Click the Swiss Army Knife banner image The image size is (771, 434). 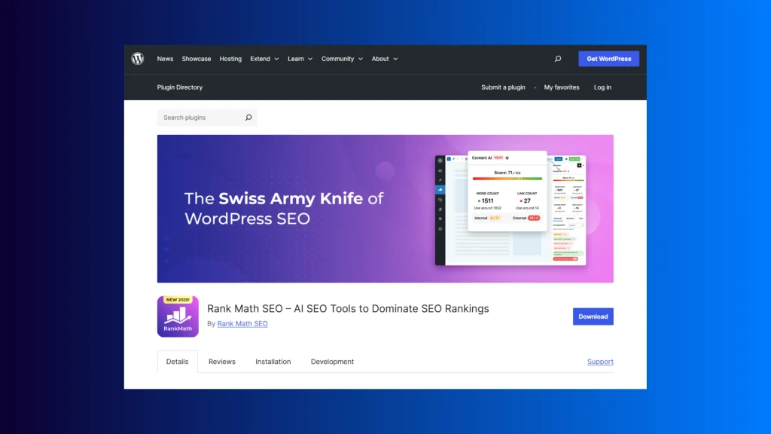tap(385, 209)
